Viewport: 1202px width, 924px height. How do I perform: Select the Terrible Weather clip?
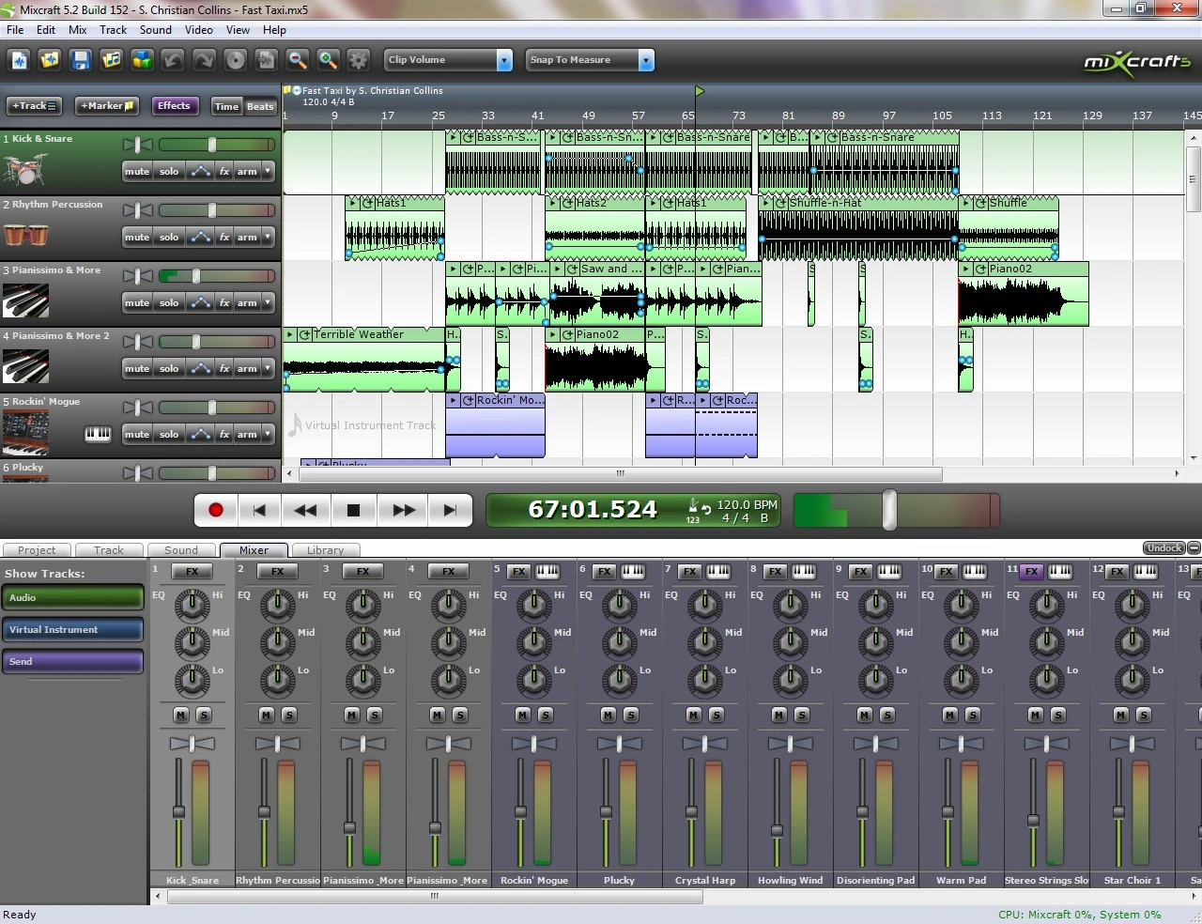[x=363, y=360]
